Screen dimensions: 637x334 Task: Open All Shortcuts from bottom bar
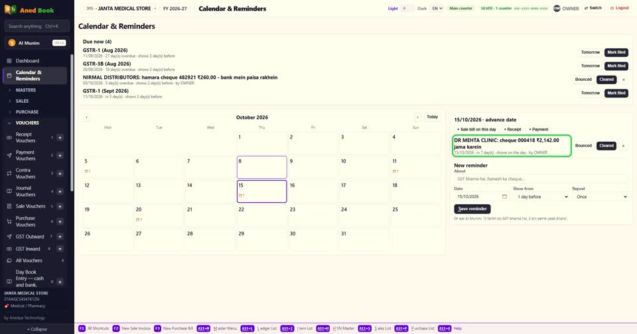94,328
